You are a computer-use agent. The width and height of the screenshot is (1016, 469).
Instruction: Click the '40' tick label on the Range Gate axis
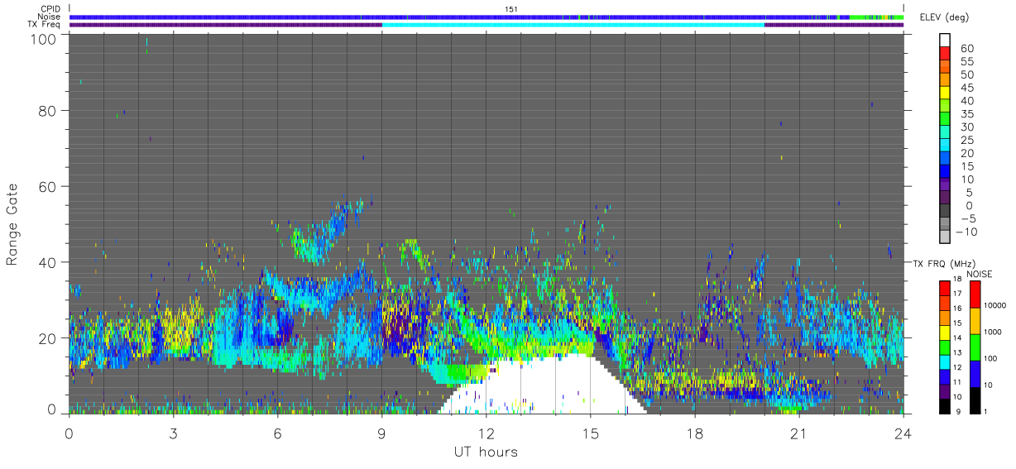click(49, 262)
